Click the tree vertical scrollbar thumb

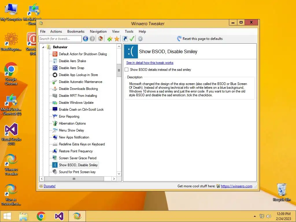[x=119, y=71]
